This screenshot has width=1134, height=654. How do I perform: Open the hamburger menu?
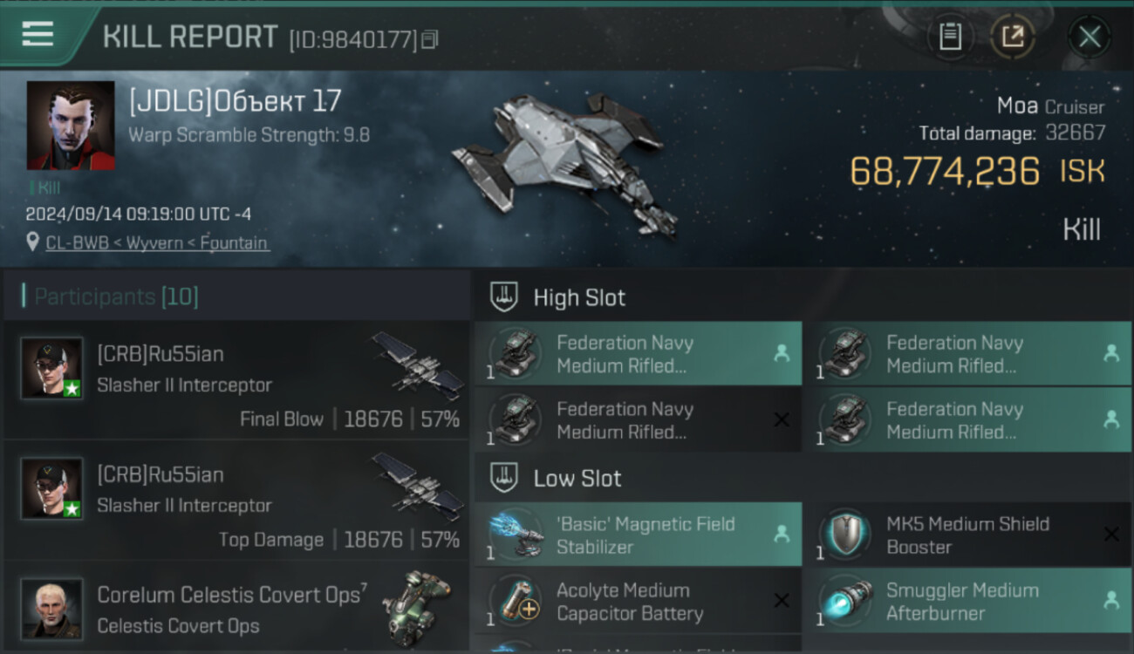[x=38, y=34]
